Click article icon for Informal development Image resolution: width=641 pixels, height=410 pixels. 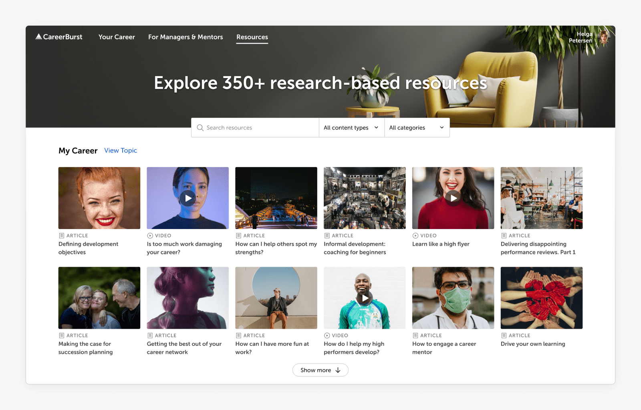(x=327, y=236)
